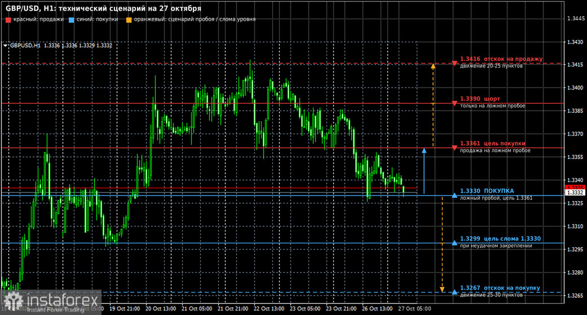Click the 'продажа на ложном пробое' note

[495, 150]
